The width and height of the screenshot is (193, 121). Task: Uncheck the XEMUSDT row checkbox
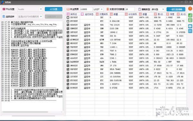[68, 29]
